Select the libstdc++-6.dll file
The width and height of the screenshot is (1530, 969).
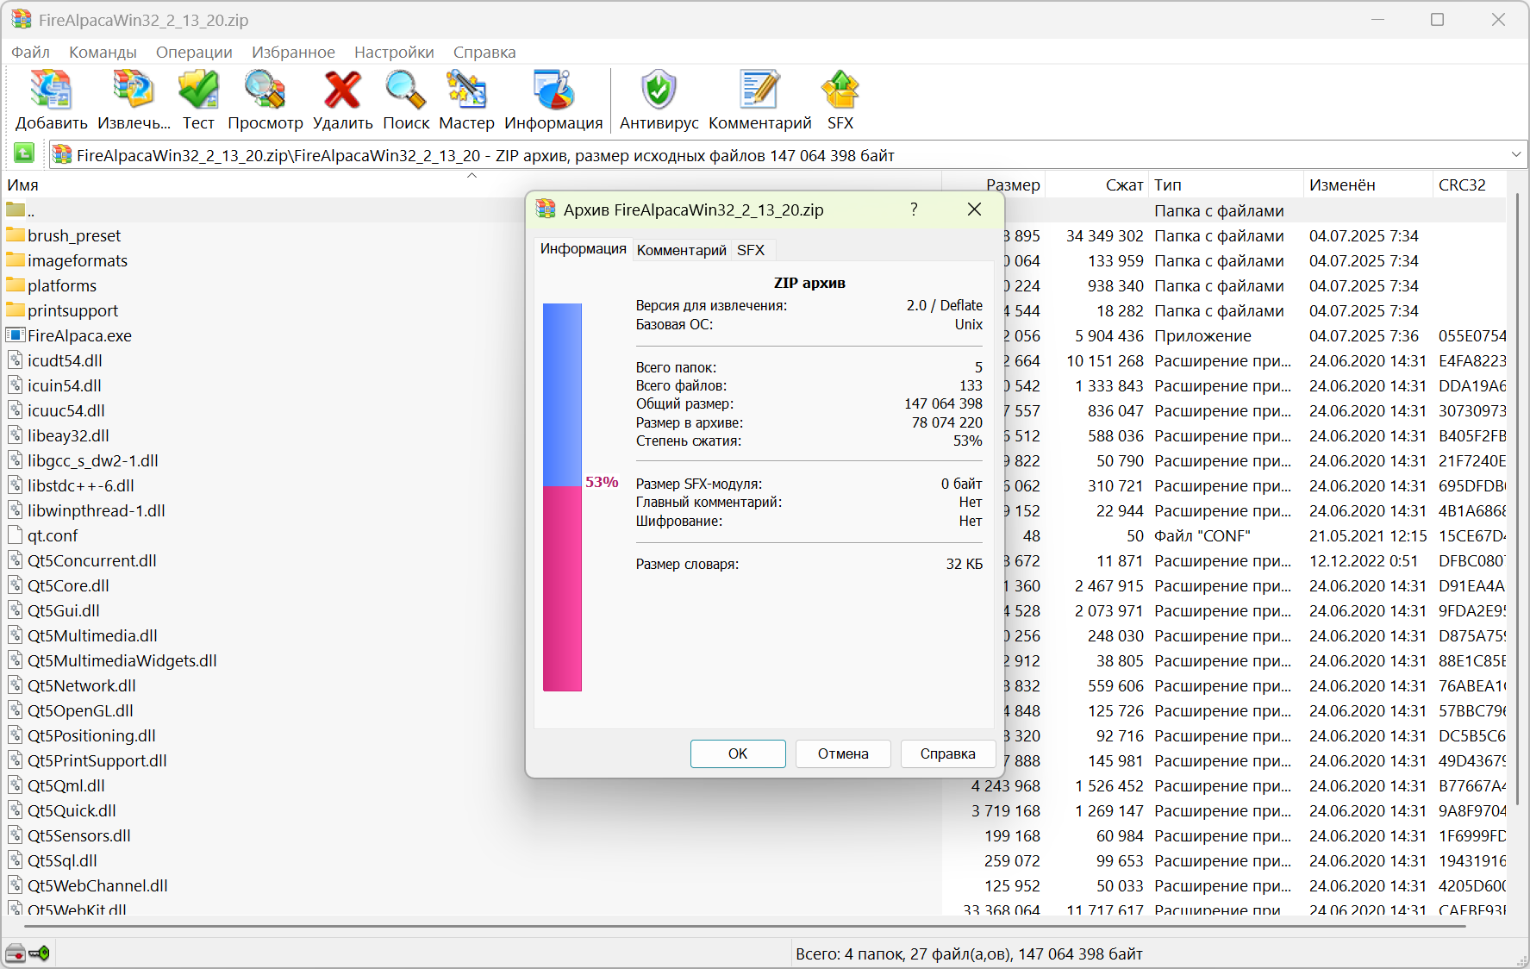click(x=71, y=485)
